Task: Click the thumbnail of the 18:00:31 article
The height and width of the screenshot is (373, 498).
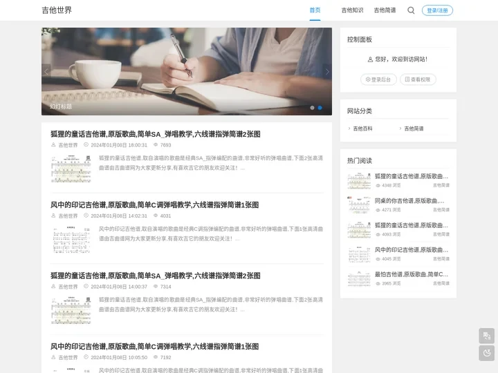Action: pyautogui.click(x=71, y=169)
